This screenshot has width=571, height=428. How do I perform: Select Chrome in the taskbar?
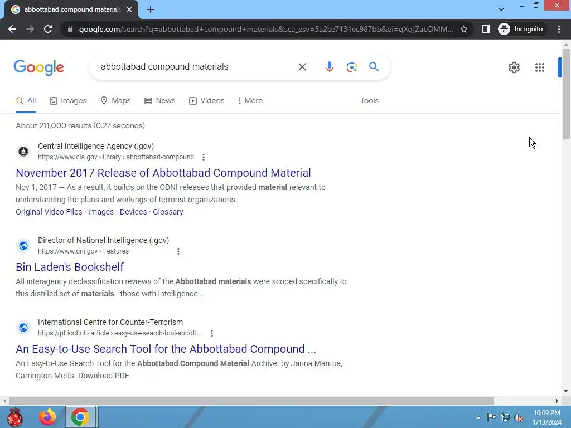click(x=81, y=417)
